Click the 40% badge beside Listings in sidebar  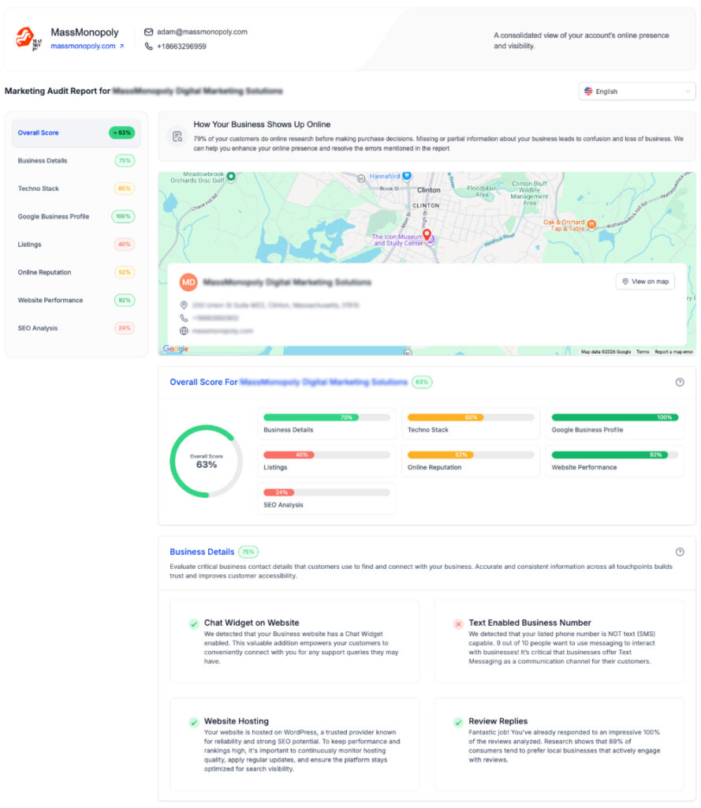124,245
